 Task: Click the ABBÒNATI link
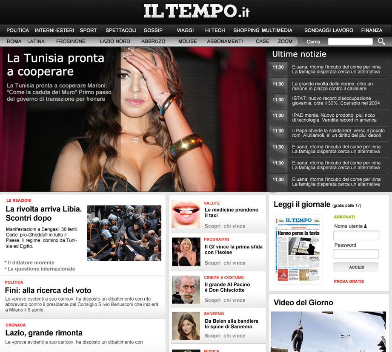tap(344, 217)
